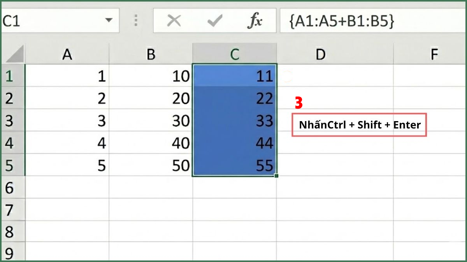This screenshot has width=467, height=262.
Task: Select row 9 header
Action: pyautogui.click(x=11, y=252)
